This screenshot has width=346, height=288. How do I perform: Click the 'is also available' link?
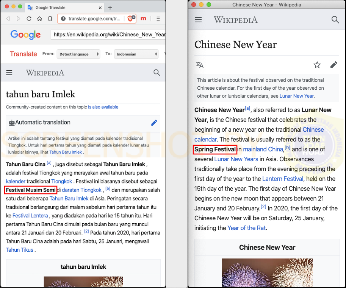pyautogui.click(x=103, y=107)
